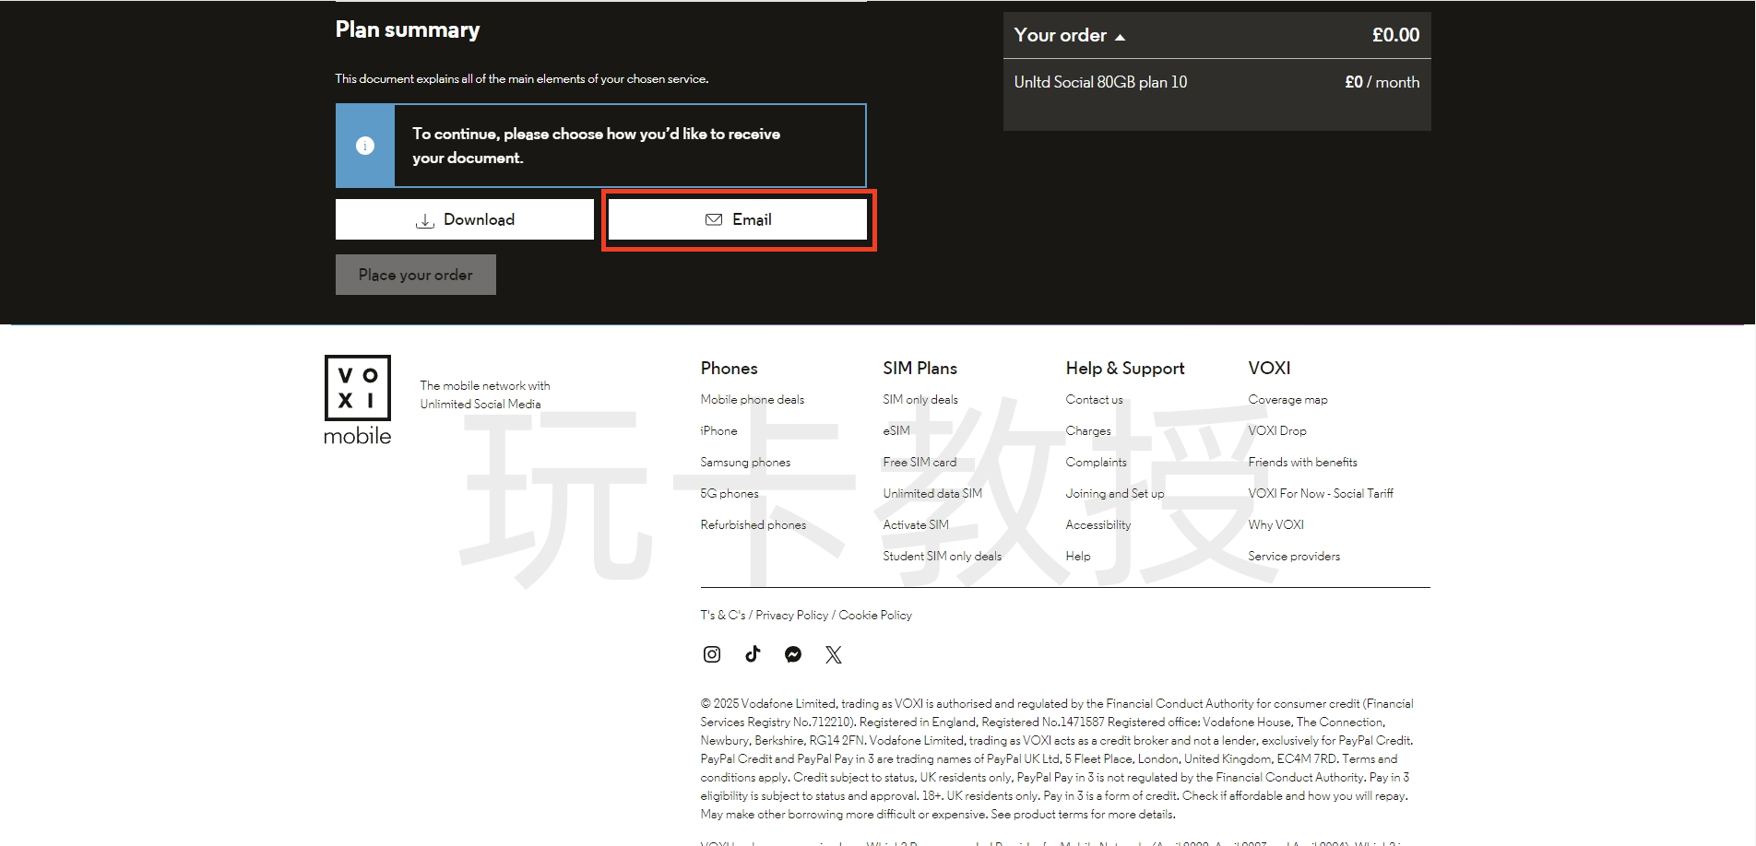Open the Instagram social icon
Image resolution: width=1756 pixels, height=846 pixels.
point(711,654)
